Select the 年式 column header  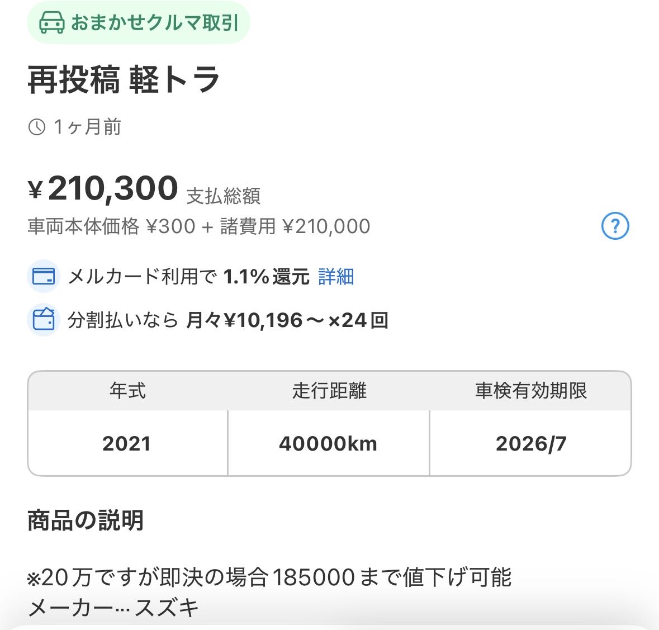(x=127, y=391)
